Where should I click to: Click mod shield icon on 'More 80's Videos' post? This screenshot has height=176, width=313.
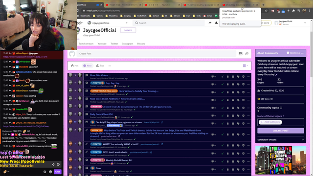(x=243, y=76)
